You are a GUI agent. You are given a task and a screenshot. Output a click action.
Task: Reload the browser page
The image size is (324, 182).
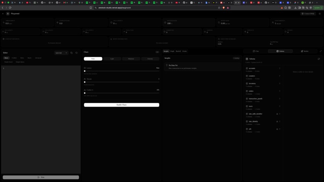(x=10, y=8)
